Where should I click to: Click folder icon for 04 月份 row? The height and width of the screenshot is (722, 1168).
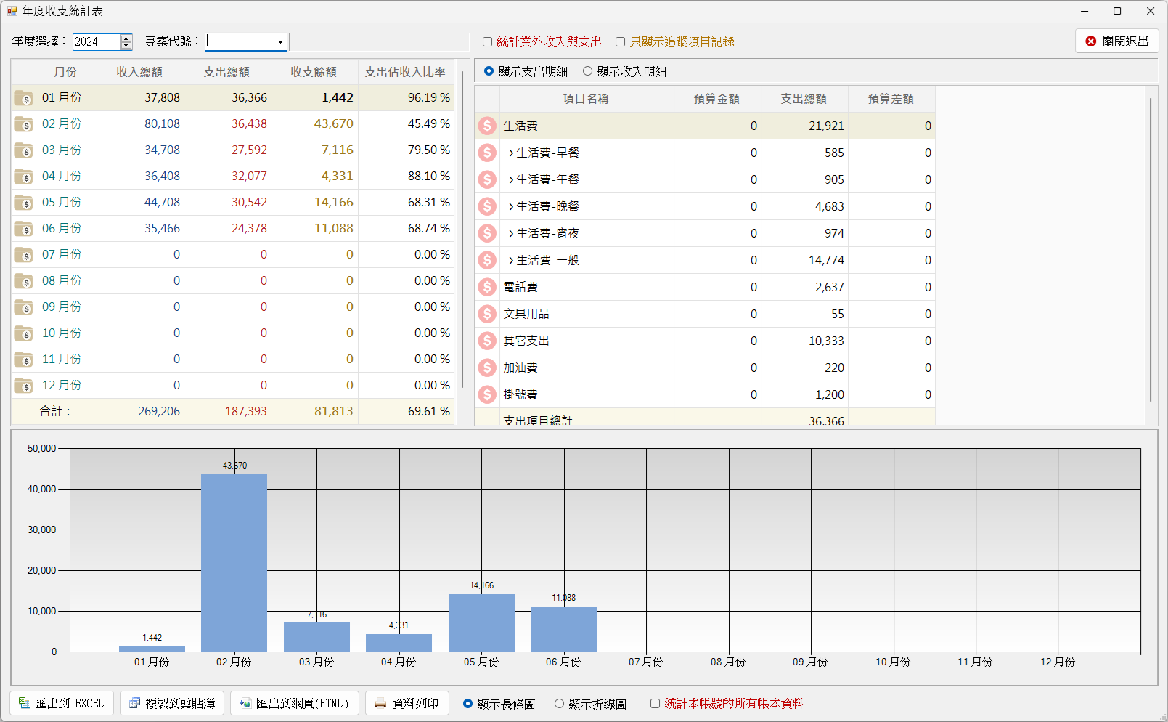tap(23, 177)
